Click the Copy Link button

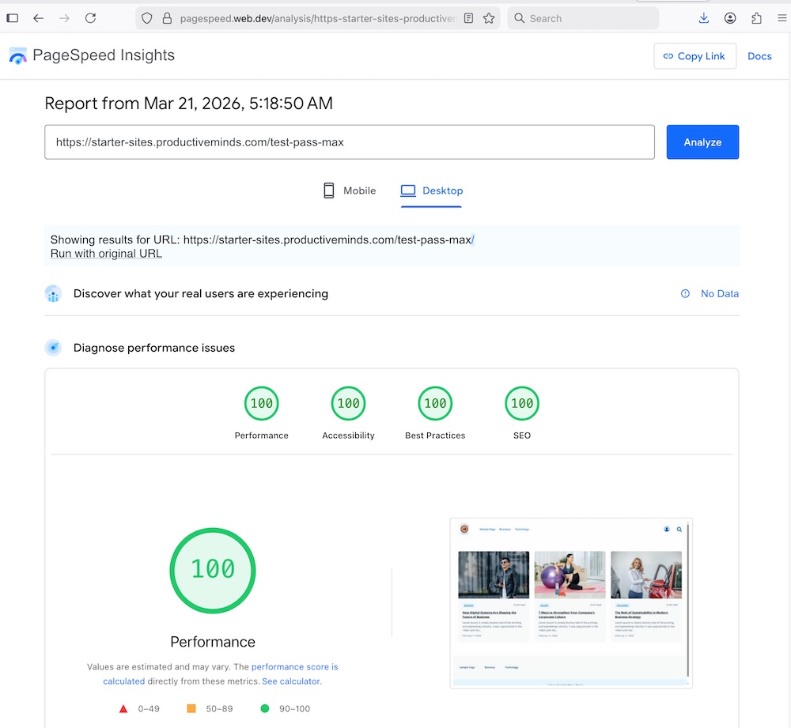pyautogui.click(x=694, y=56)
